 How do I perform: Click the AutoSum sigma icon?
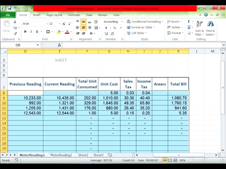coord(189,21)
